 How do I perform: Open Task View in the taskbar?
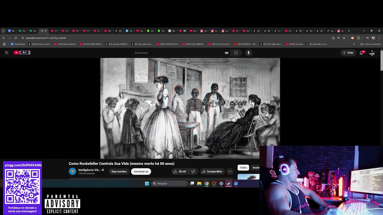pos(192,184)
